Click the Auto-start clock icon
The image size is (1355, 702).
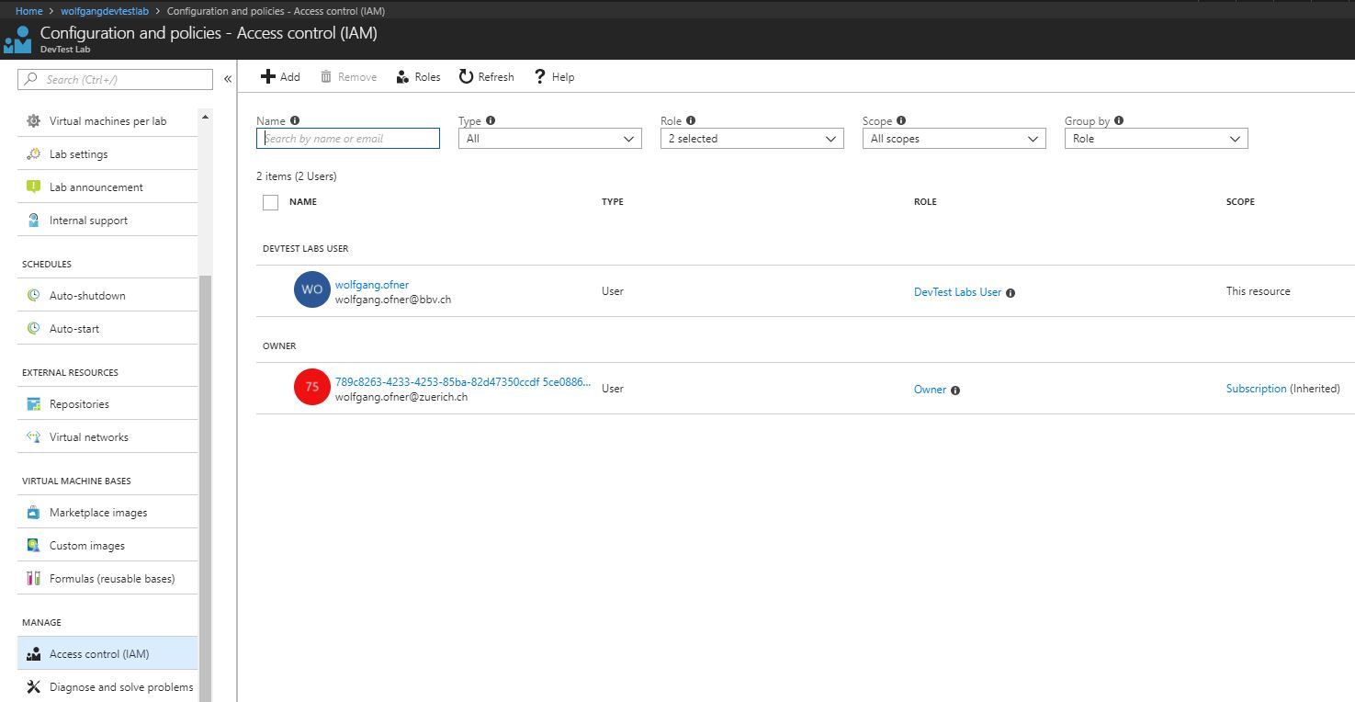33,329
